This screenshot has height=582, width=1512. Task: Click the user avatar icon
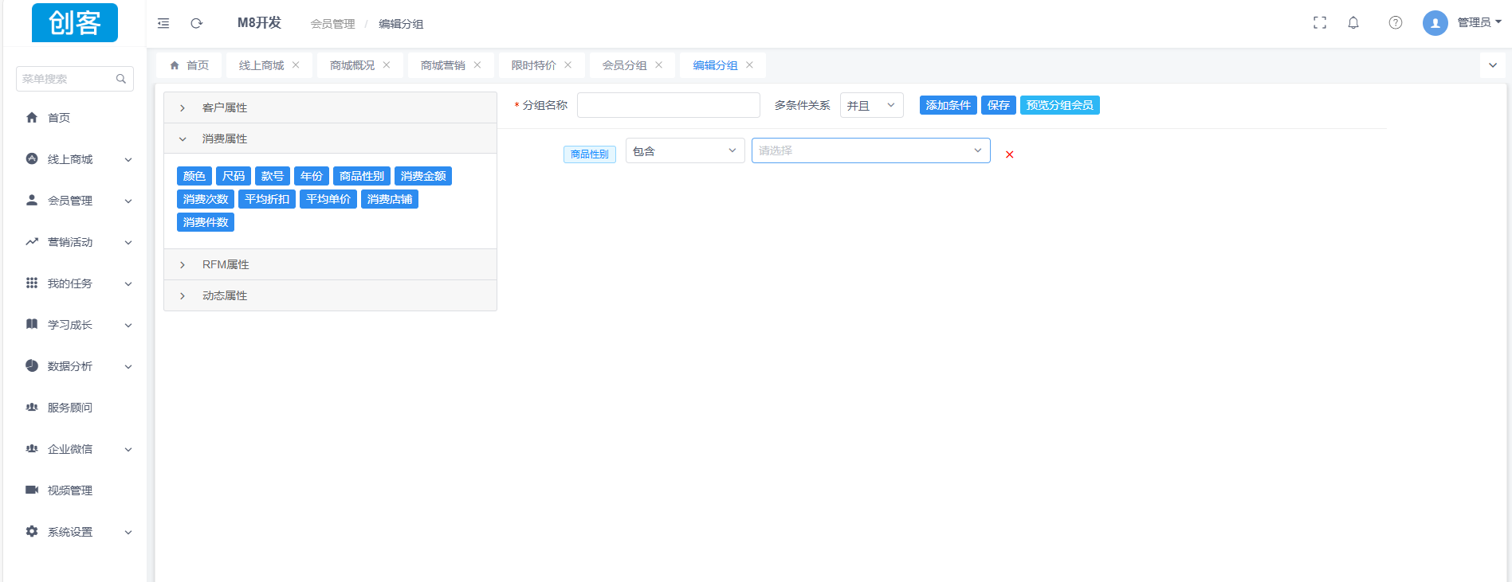click(1435, 23)
